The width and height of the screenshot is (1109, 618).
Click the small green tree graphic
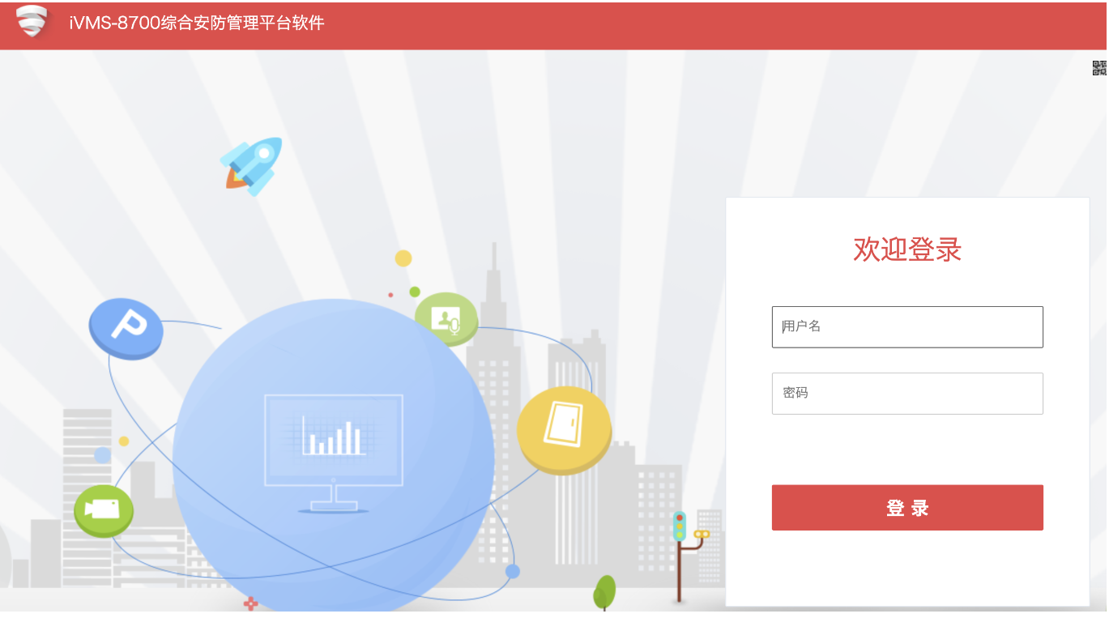point(604,593)
